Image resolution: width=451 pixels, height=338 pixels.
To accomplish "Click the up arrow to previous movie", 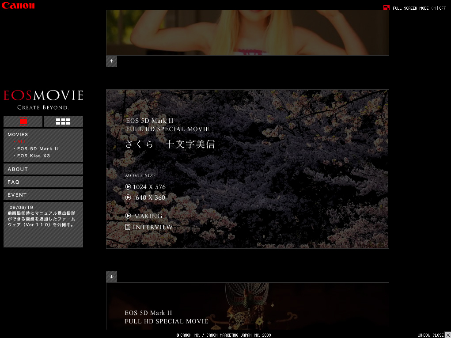I will pyautogui.click(x=111, y=61).
